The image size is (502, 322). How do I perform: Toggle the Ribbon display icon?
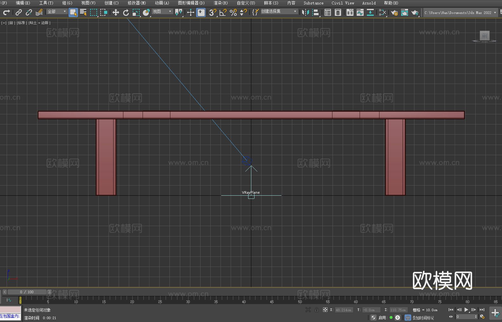[350, 12]
